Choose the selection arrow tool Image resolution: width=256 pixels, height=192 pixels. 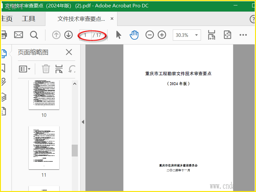[x=119, y=35]
